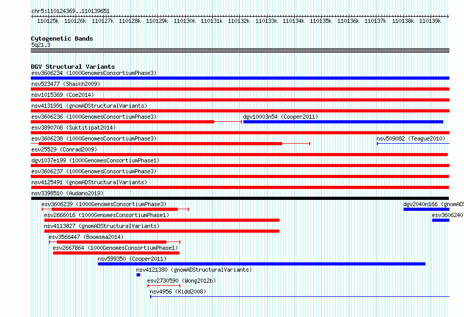Image resolution: width=464 pixels, height=317 pixels.
Task: Open esv3890708 (Suktitipat2014) label
Action: pyautogui.click(x=74, y=128)
